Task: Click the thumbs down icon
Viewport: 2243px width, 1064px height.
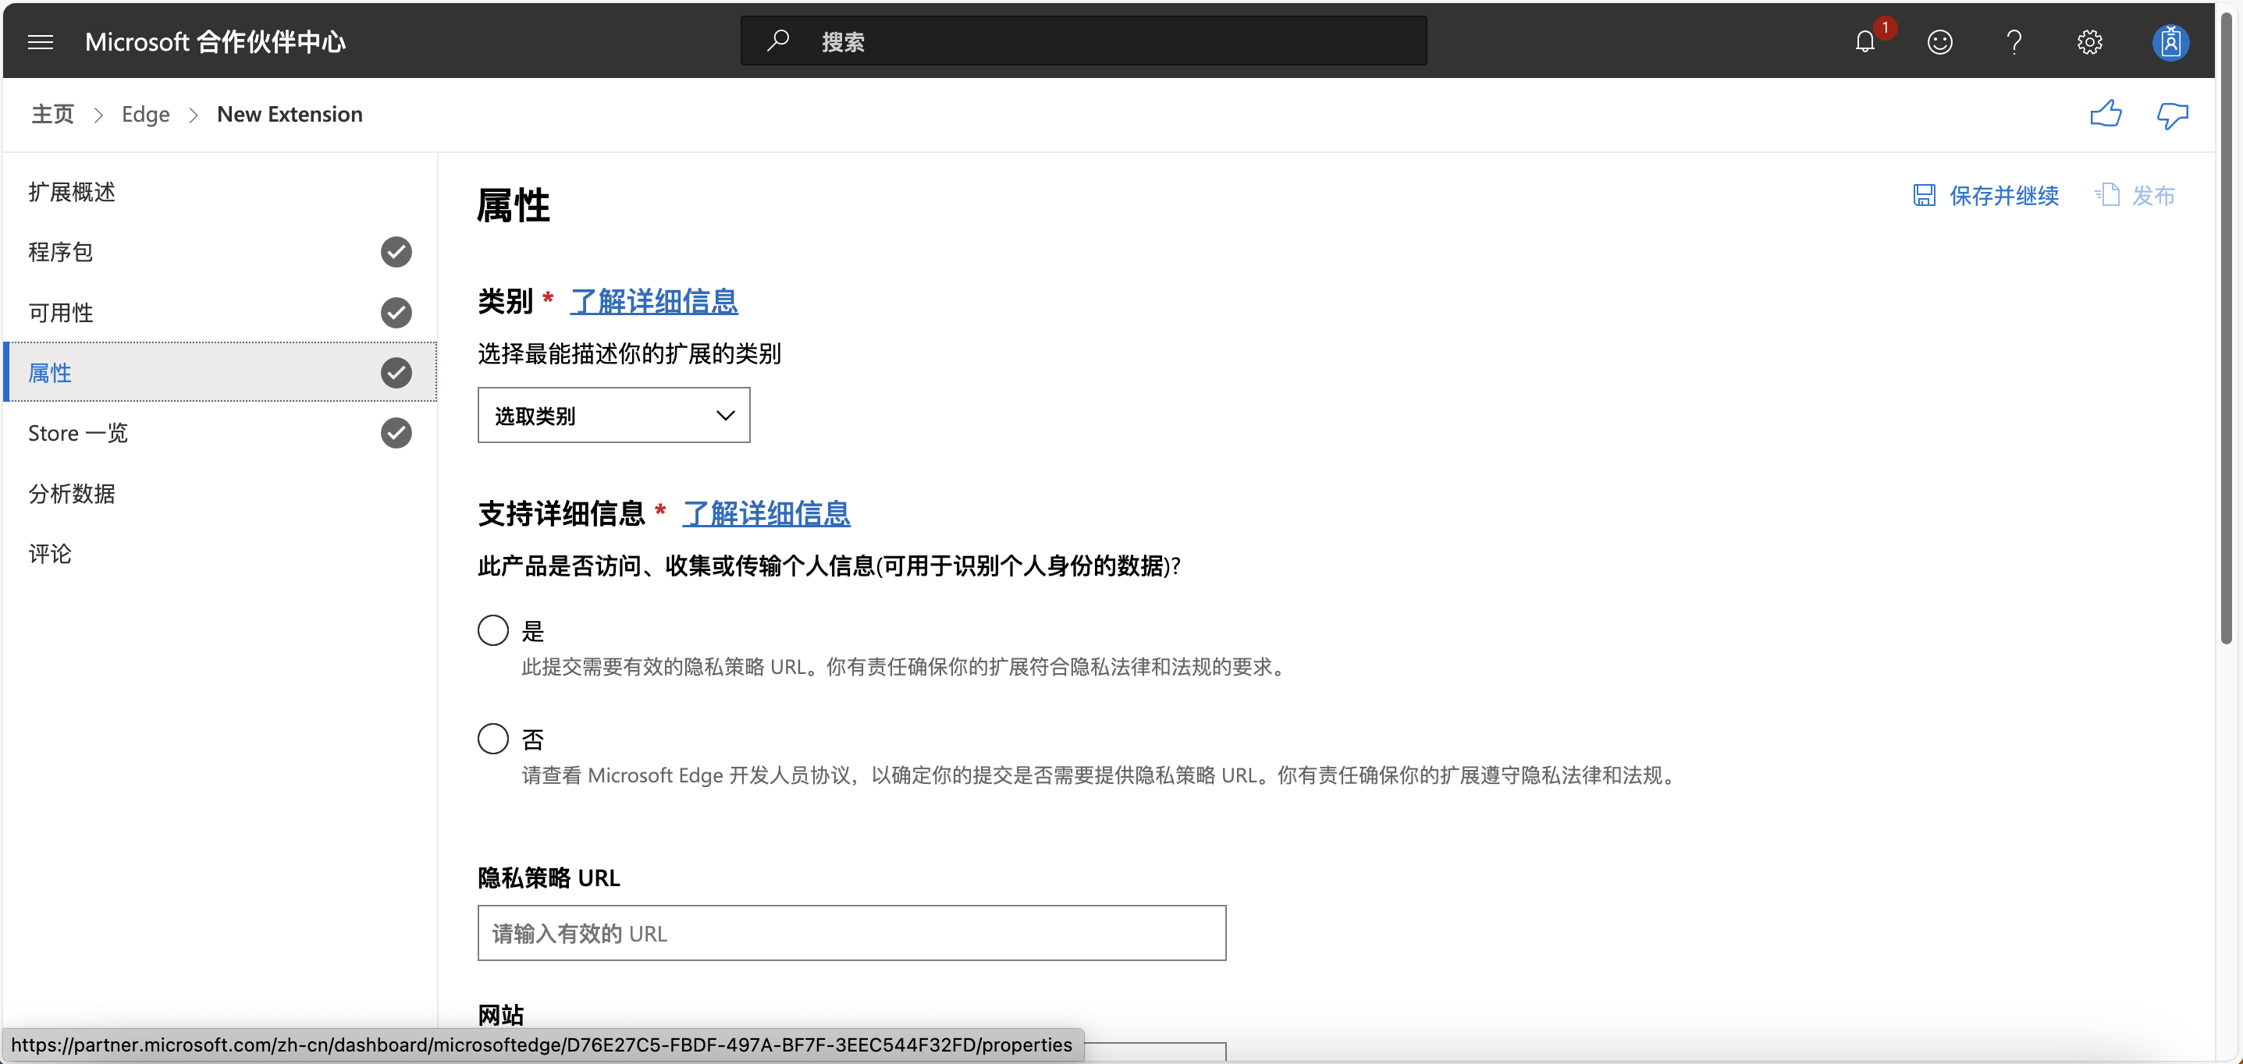Action: (x=2172, y=115)
